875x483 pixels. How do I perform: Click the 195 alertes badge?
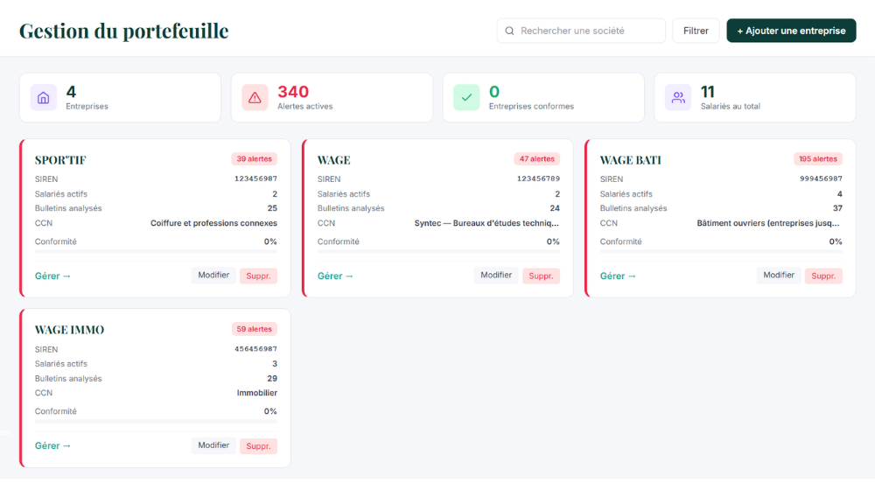click(x=817, y=159)
